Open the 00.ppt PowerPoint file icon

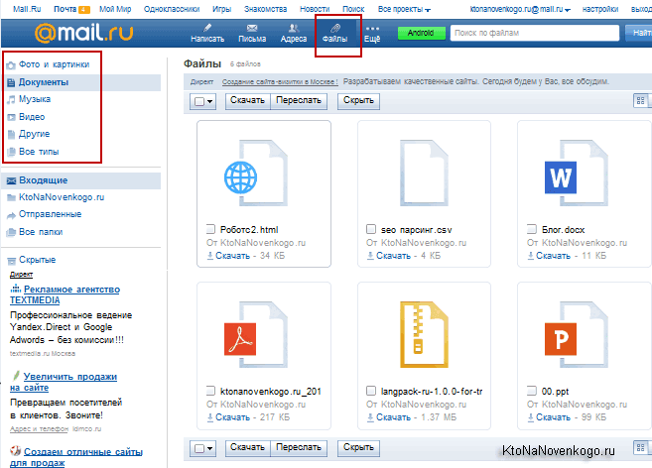[577, 334]
